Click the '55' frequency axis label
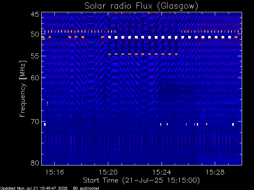Image resolution: width=254 pixels, height=190 pixels. tap(35, 56)
